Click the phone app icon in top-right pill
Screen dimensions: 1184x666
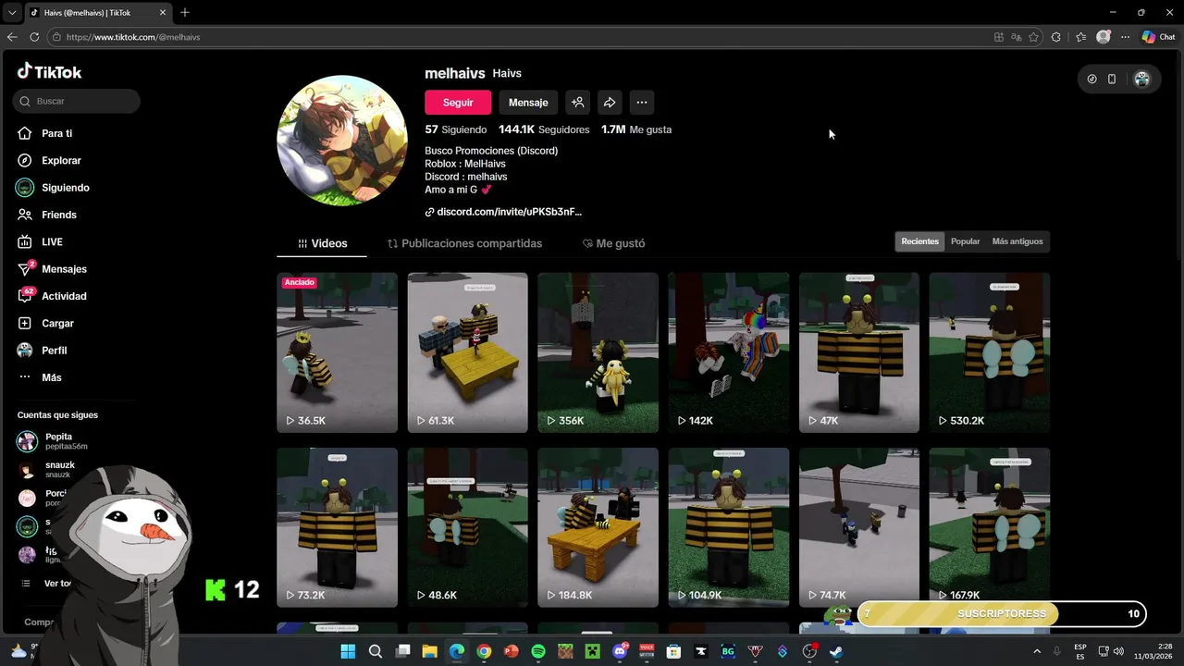coord(1112,80)
